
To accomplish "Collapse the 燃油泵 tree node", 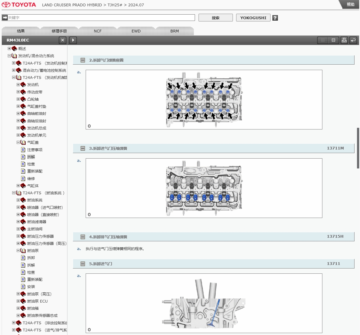I will [x=18, y=251].
